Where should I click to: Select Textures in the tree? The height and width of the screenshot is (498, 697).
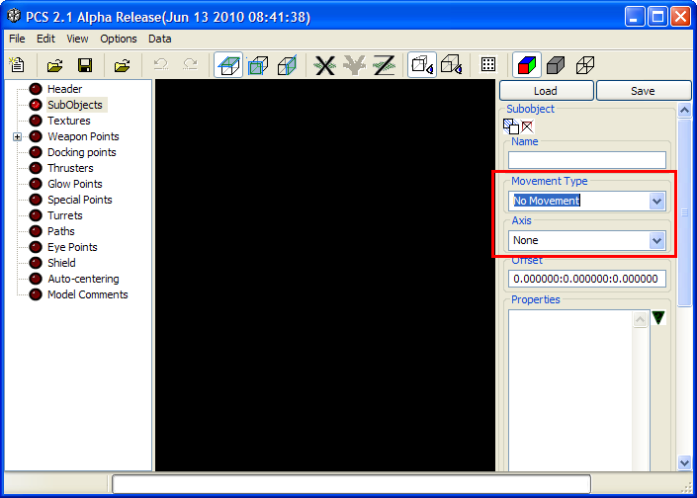(x=69, y=121)
